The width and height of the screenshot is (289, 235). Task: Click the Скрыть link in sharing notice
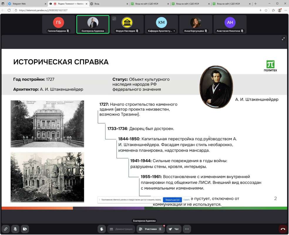[186, 199]
